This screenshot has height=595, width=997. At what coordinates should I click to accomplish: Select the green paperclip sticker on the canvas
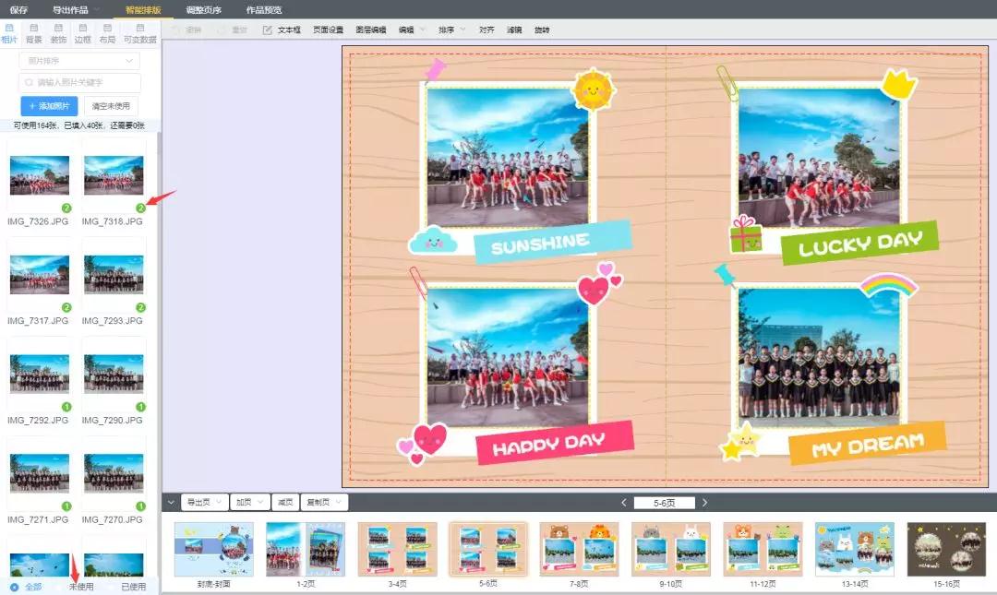727,83
